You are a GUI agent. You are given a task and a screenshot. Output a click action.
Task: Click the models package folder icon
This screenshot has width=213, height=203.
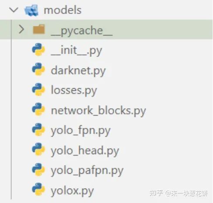[x=31, y=10]
